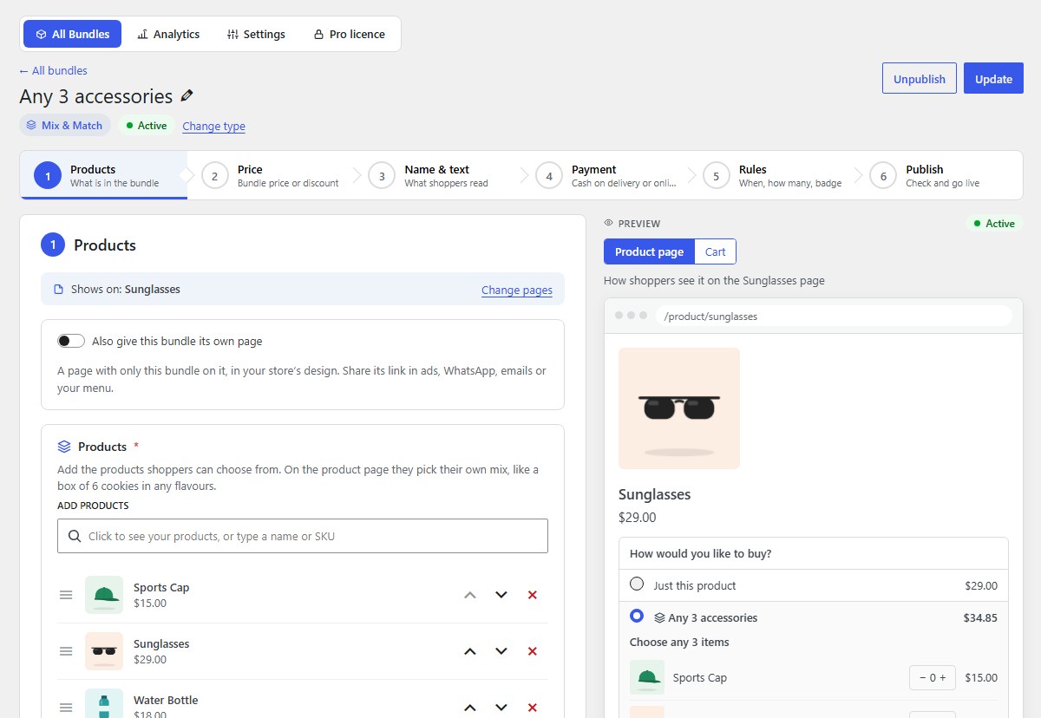1041x718 pixels.
Task: Grab the Sports Cap drag handle
Action: tap(66, 595)
